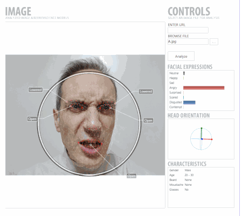242x216 pixels.
Task: Click the Browse File field showing A.jpg
Action: (188, 41)
